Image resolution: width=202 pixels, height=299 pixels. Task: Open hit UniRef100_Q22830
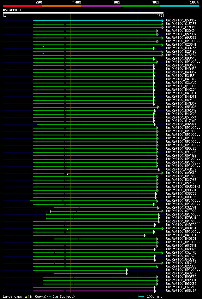pos(181,267)
